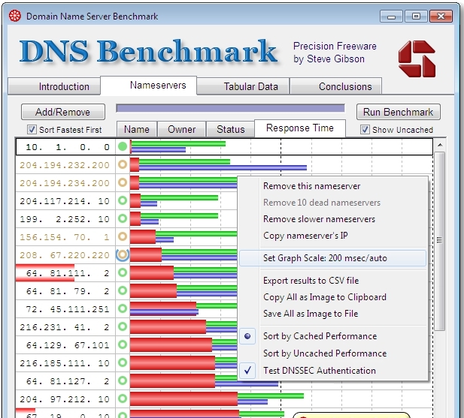
Task: Toggle the Show Uncached checkbox
Action: coord(365,129)
